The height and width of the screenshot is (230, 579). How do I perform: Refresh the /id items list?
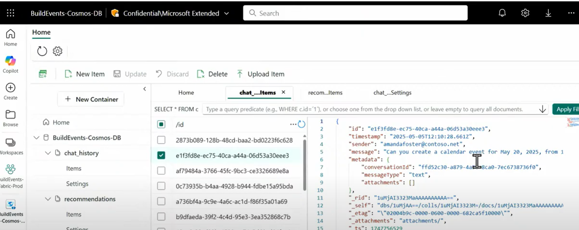pos(301,124)
